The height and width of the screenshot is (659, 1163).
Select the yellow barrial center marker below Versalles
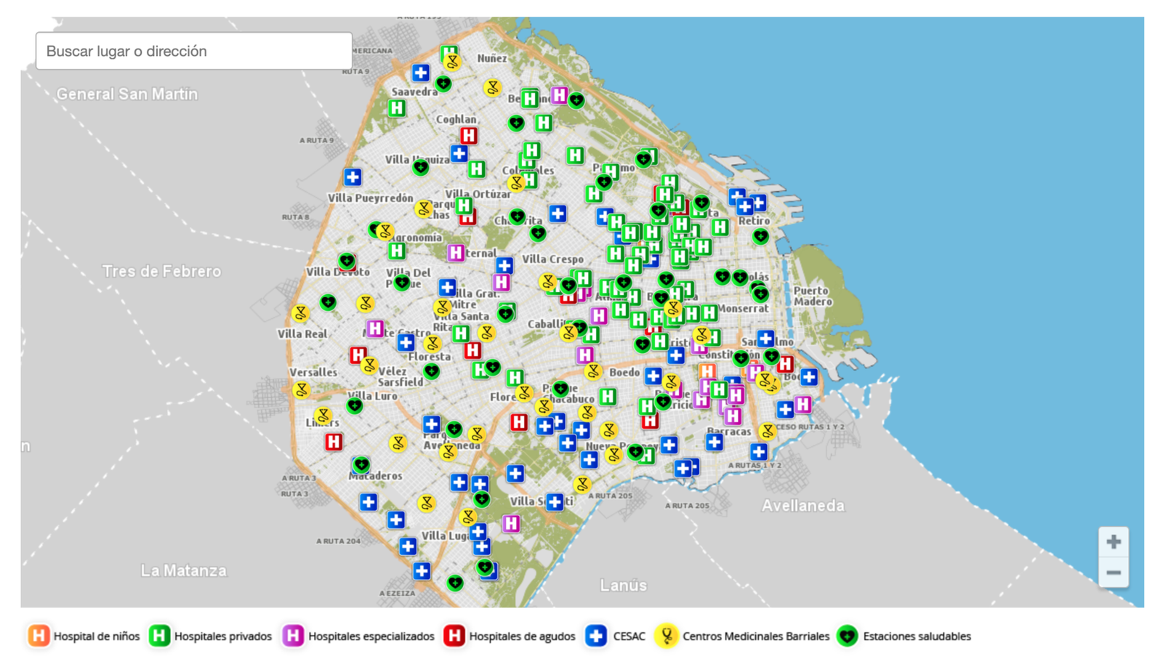click(301, 390)
